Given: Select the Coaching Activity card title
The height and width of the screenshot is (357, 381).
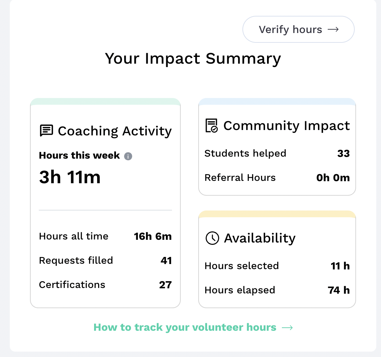Looking at the screenshot, I should 115,131.
